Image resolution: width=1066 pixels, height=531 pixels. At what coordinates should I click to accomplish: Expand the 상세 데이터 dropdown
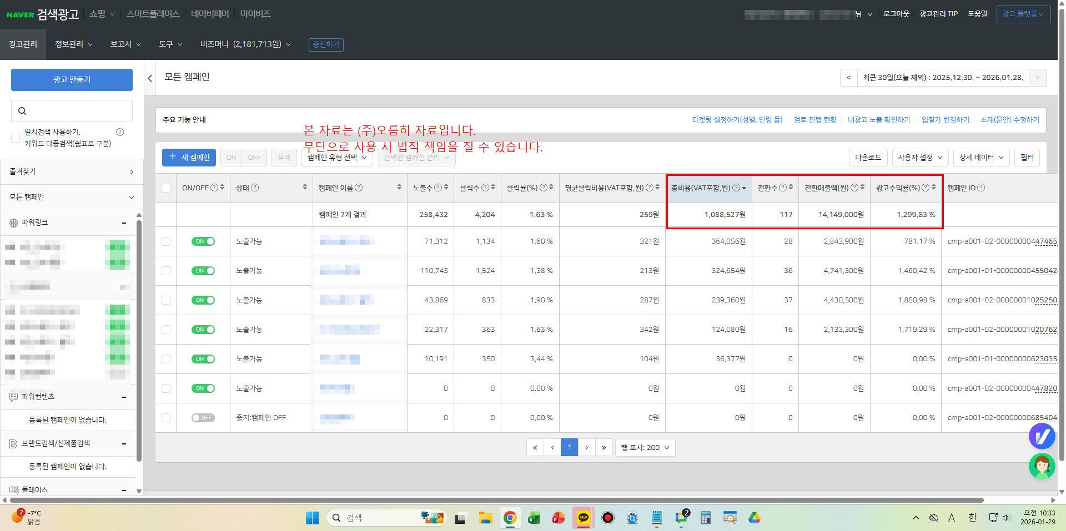[x=981, y=158]
